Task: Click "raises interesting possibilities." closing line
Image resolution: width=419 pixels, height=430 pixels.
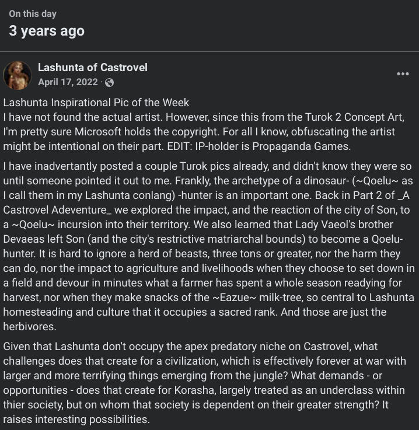Action: pos(76,419)
